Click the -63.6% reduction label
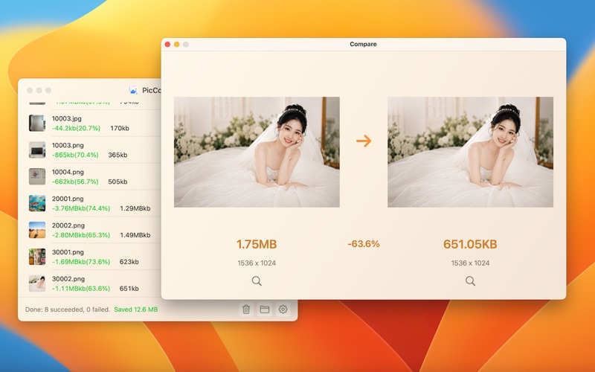Screen dimensions: 595x372 (x=364, y=244)
